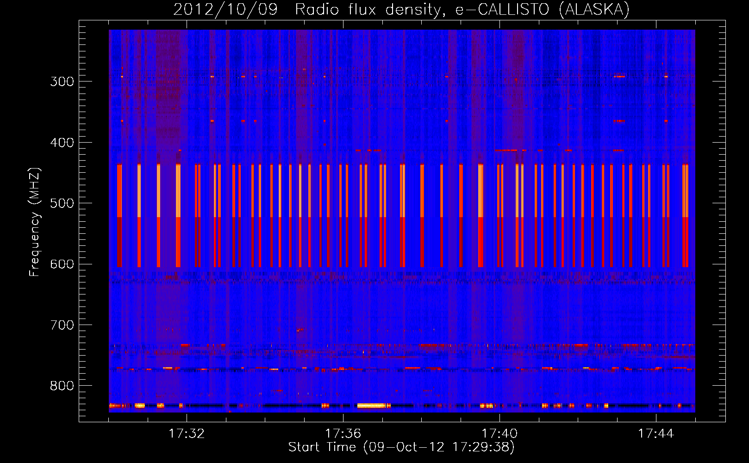Click the 300 frequency tick label
This screenshot has width=749, height=463.
[x=62, y=81]
